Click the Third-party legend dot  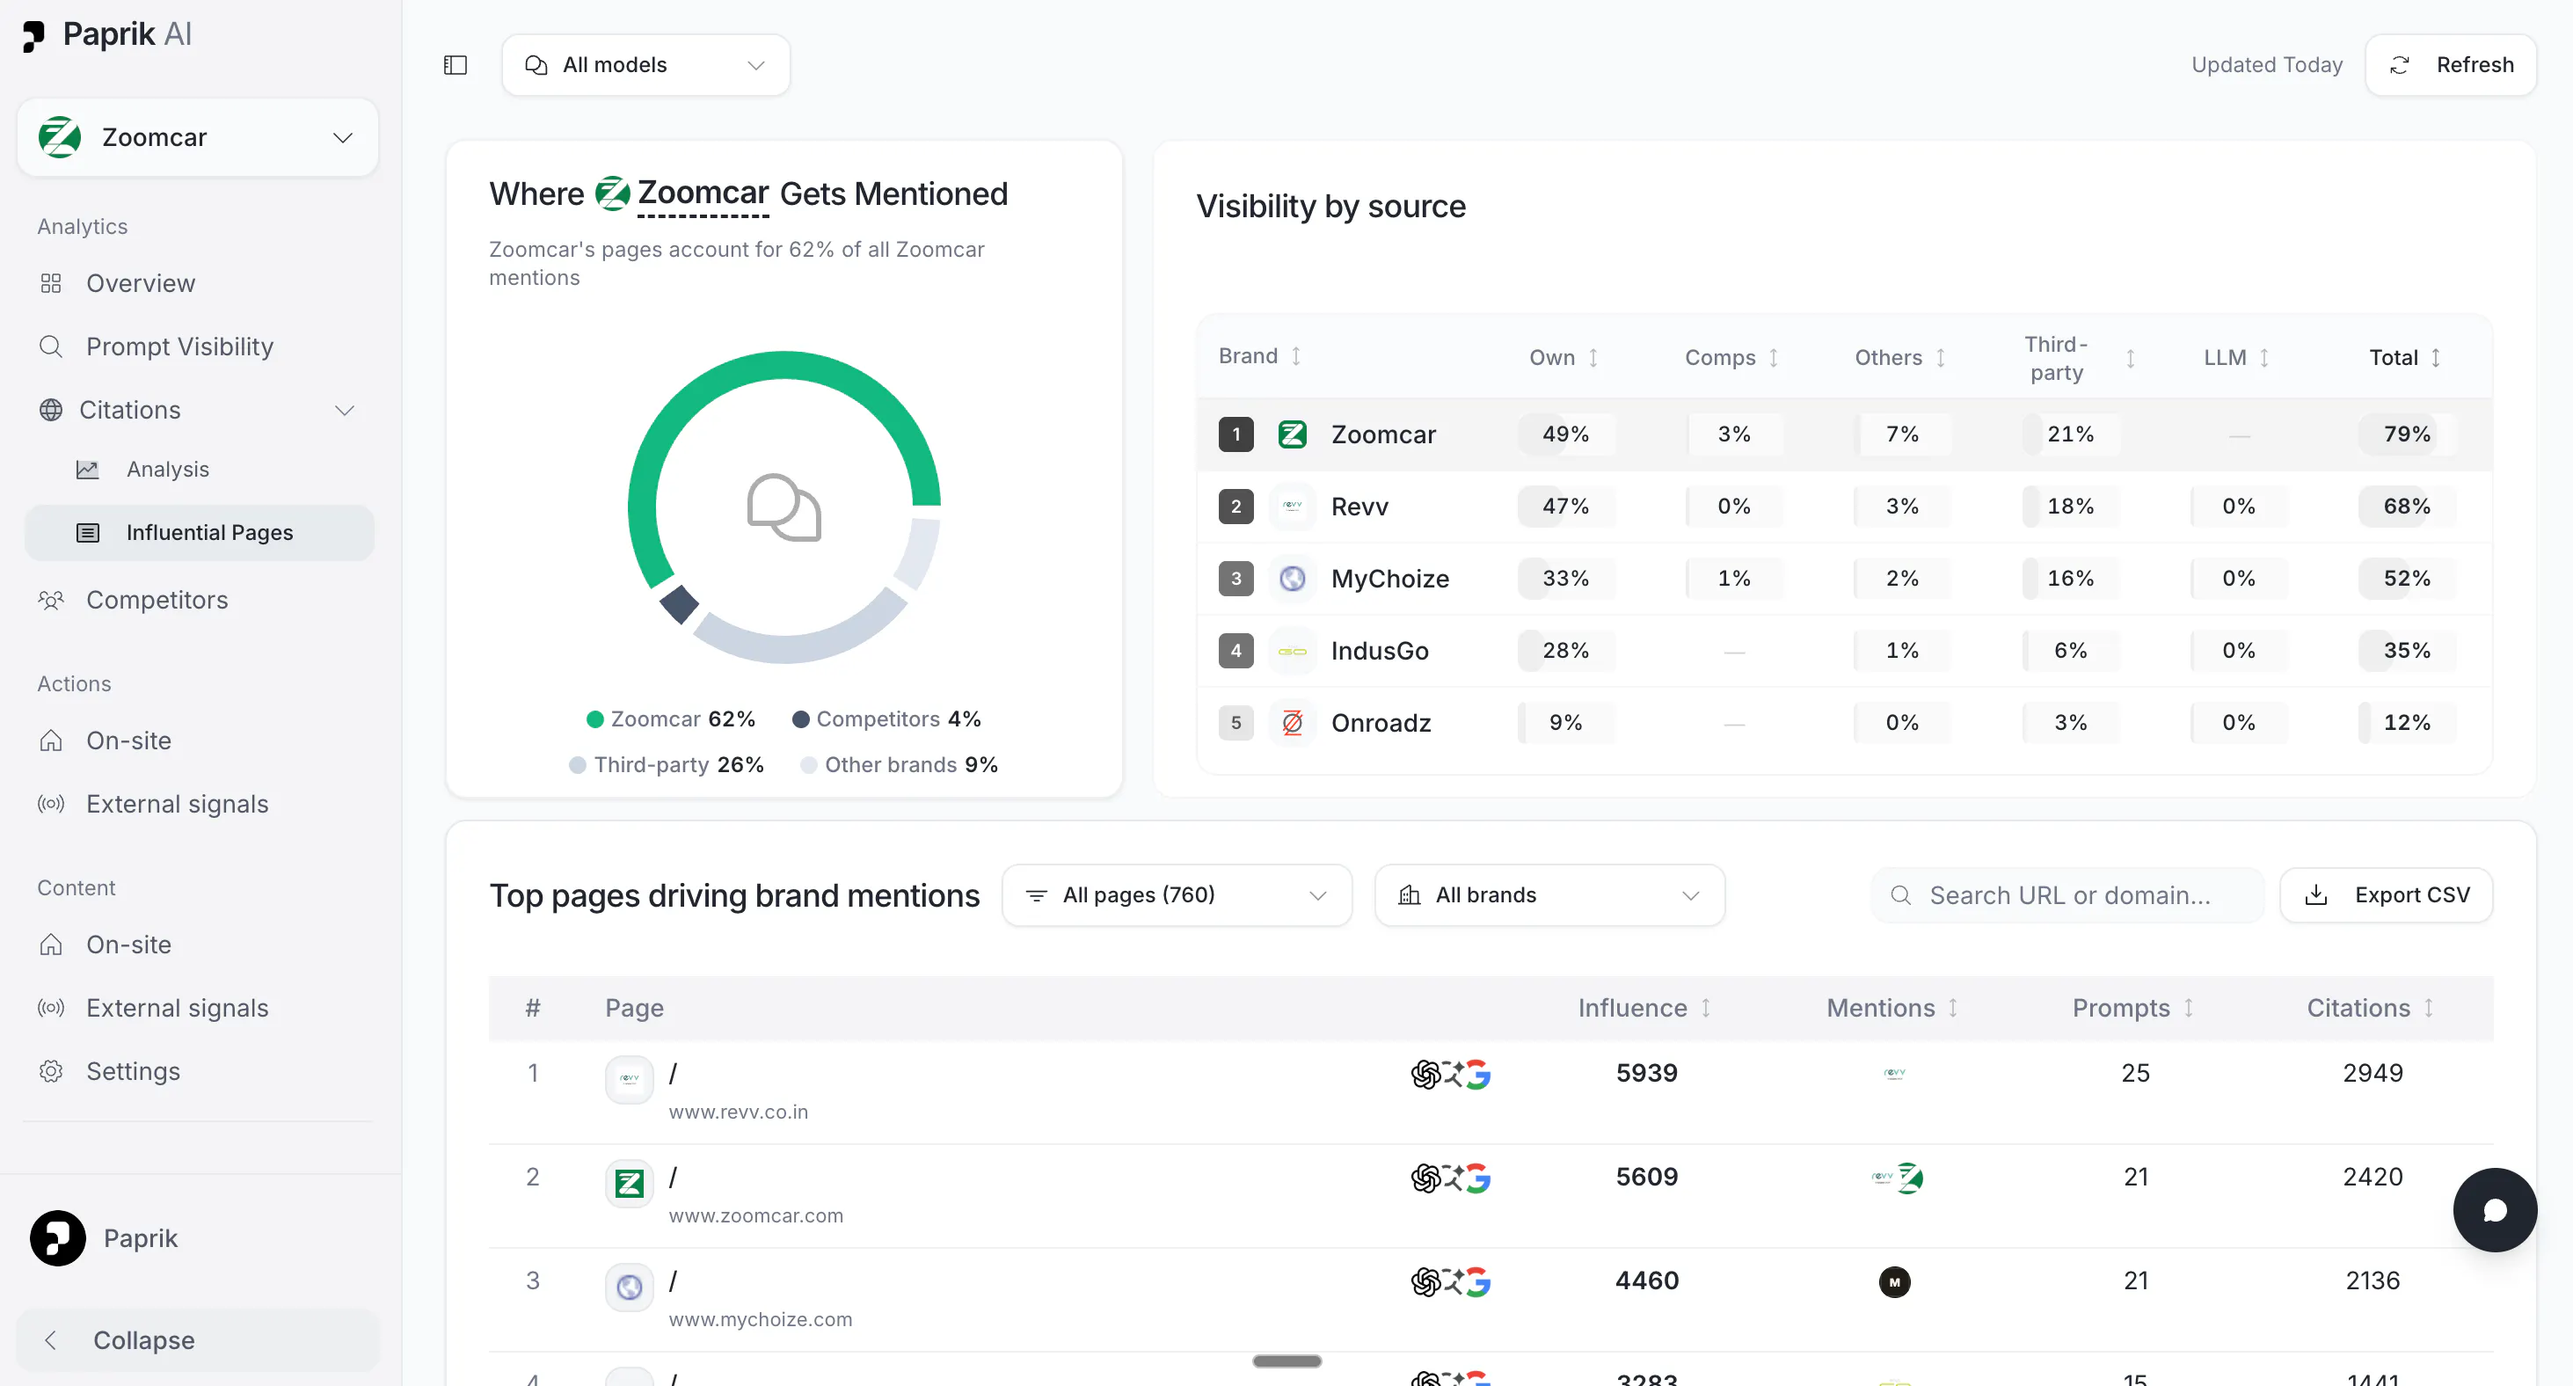point(578,765)
